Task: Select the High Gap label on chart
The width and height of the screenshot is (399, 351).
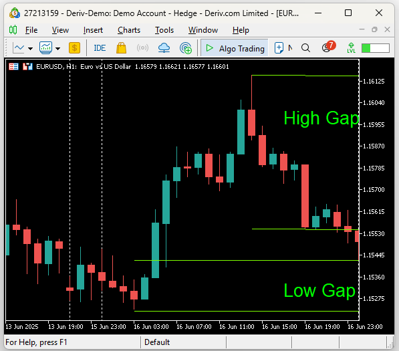Action: pos(321,118)
